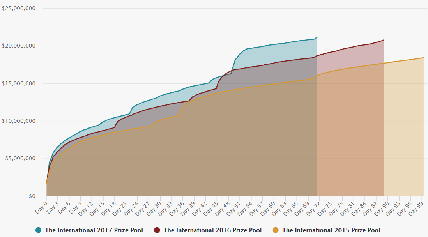Toggle The International 2015 Prize Pool series label

pos(331,230)
